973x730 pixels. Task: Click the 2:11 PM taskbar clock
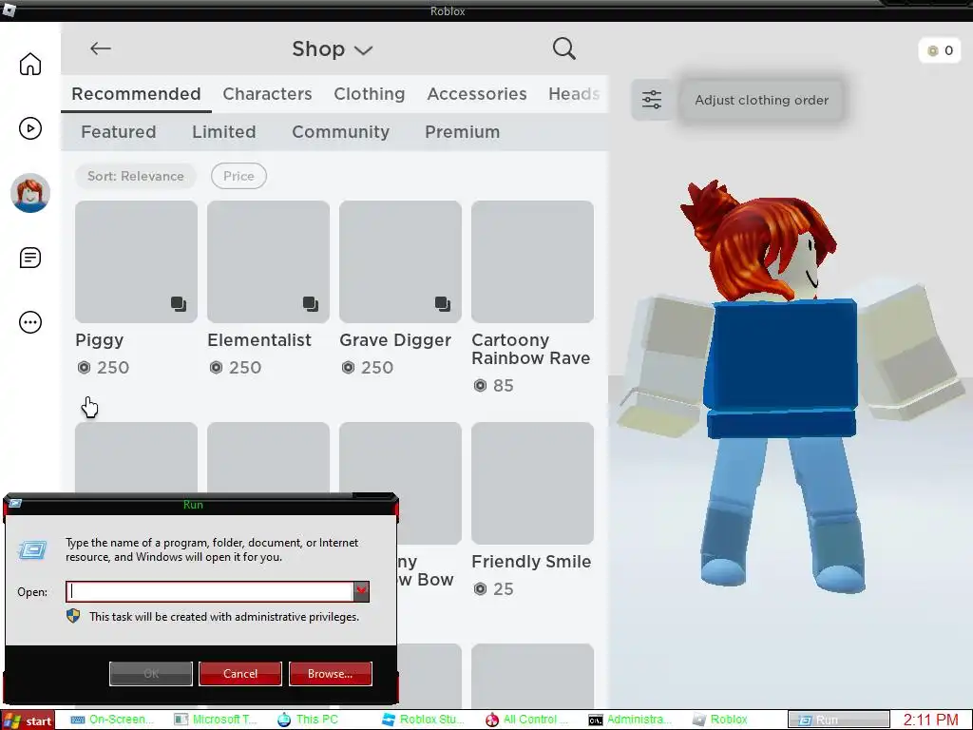tap(930, 720)
